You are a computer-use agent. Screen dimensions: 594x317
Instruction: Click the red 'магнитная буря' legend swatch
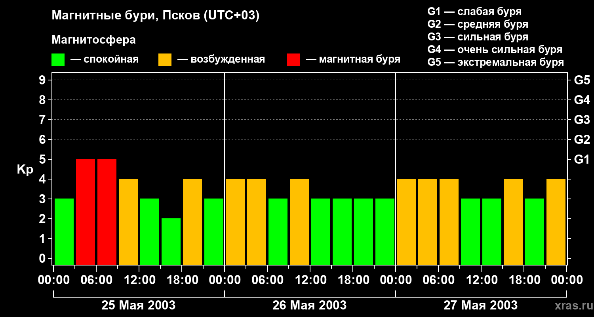pos(293,60)
